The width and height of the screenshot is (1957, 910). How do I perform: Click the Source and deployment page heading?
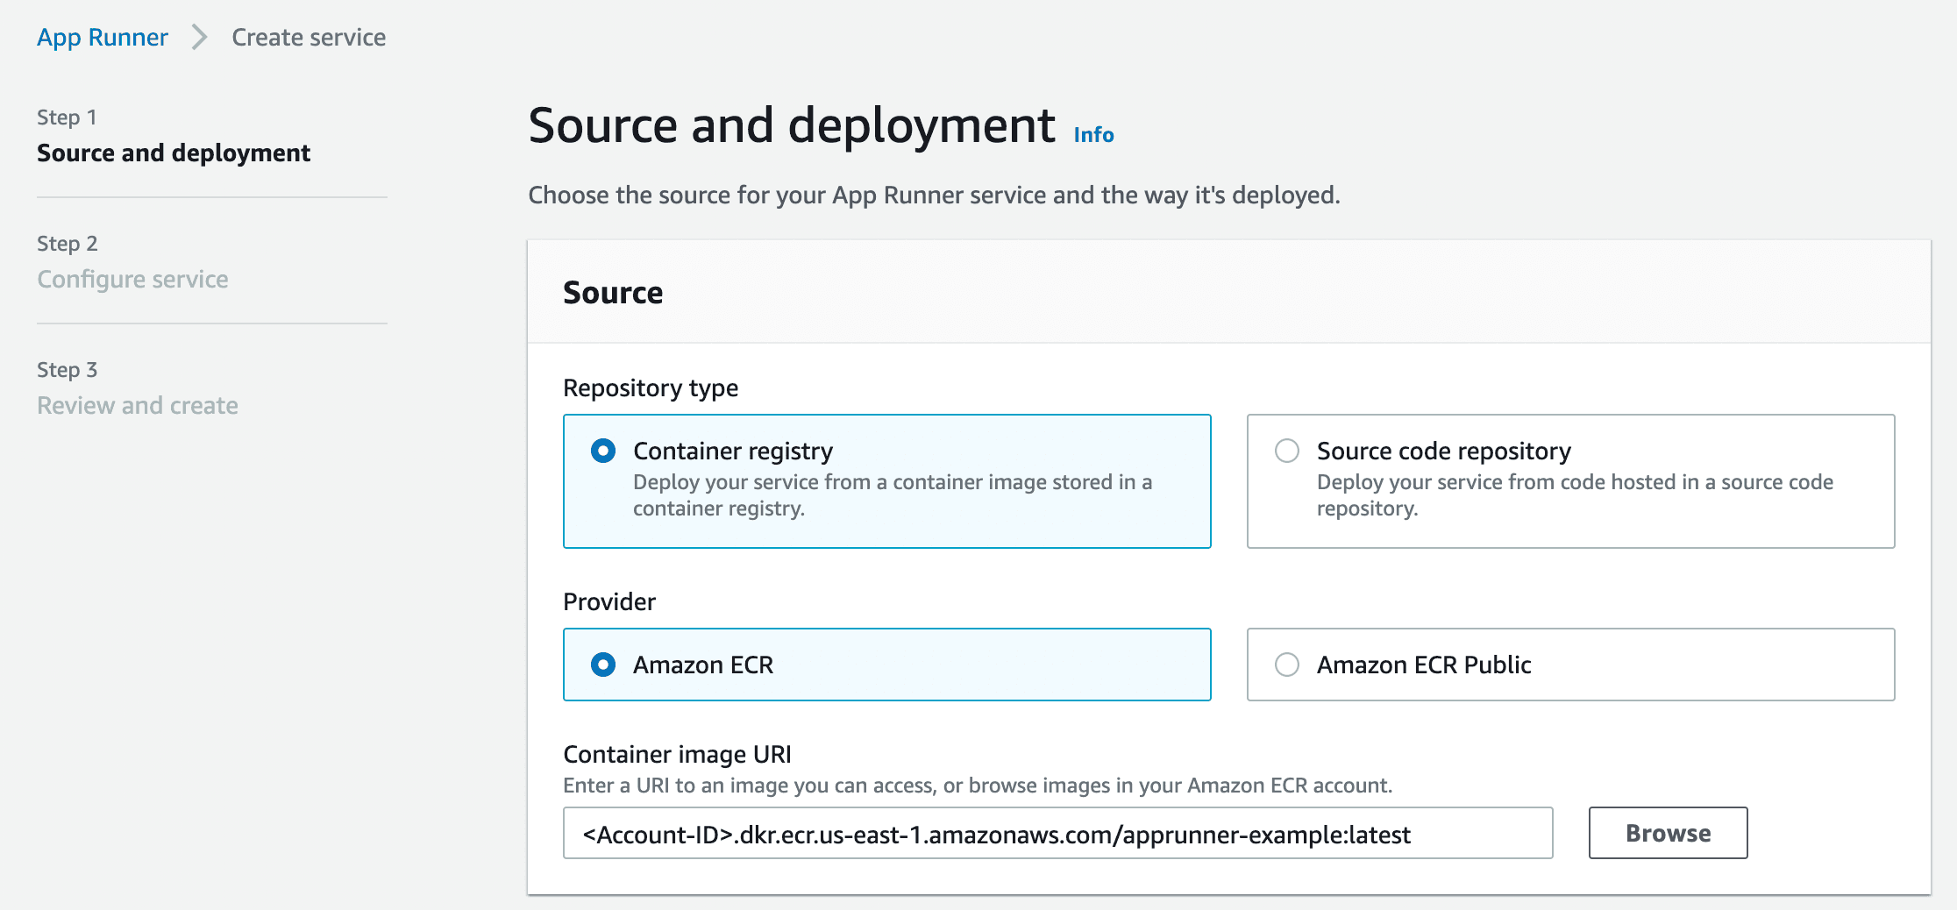[x=791, y=125]
